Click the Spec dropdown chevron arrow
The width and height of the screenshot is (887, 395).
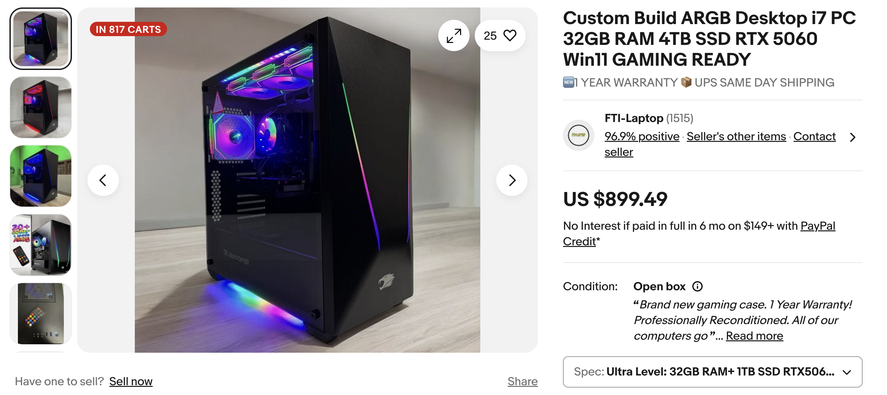pos(847,372)
